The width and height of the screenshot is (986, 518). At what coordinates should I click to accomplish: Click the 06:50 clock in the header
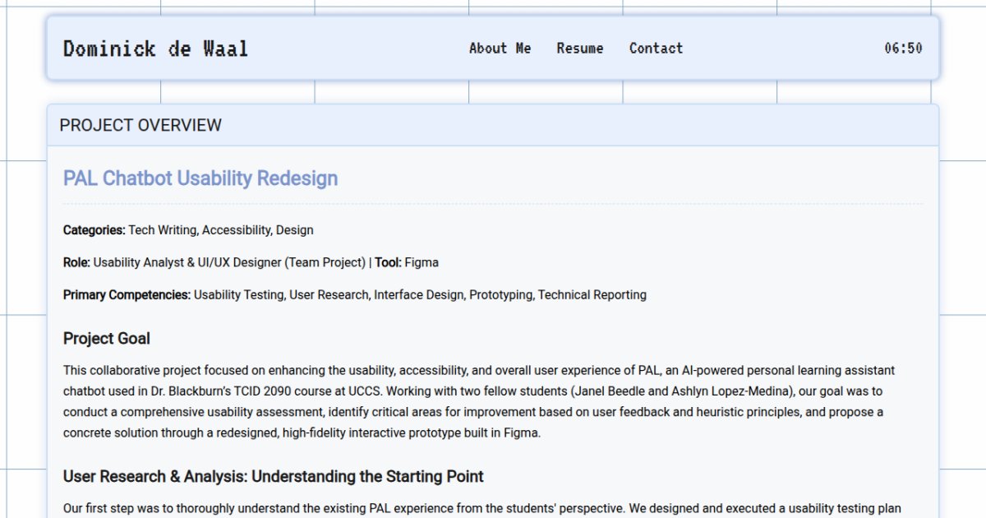903,49
